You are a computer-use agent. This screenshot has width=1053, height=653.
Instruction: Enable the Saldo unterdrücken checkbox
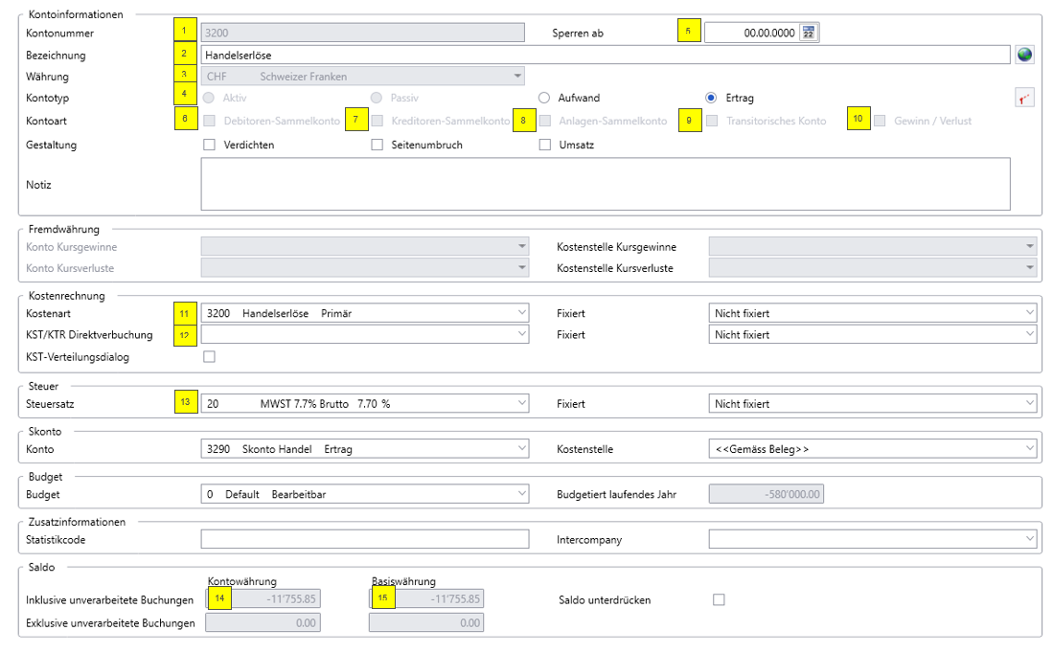pos(719,599)
